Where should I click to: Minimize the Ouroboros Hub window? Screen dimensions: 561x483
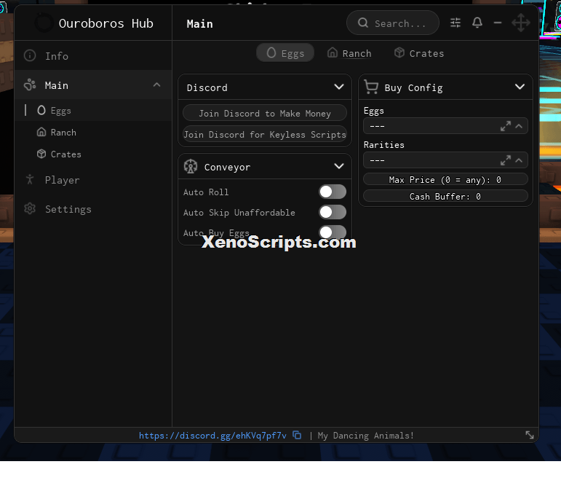(497, 23)
